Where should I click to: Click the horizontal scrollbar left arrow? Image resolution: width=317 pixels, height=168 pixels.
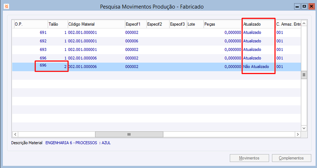[x=15, y=134]
